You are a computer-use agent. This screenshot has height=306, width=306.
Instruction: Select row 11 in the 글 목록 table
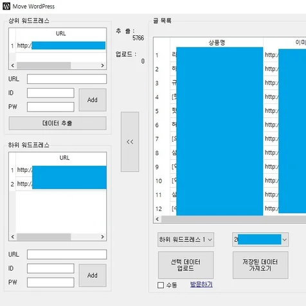[230, 194]
